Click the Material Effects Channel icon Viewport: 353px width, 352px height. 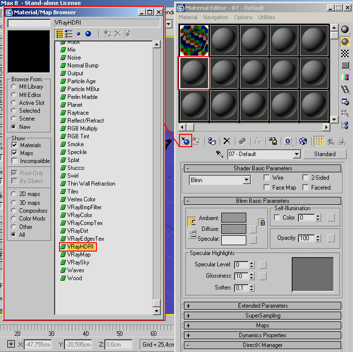click(288, 141)
